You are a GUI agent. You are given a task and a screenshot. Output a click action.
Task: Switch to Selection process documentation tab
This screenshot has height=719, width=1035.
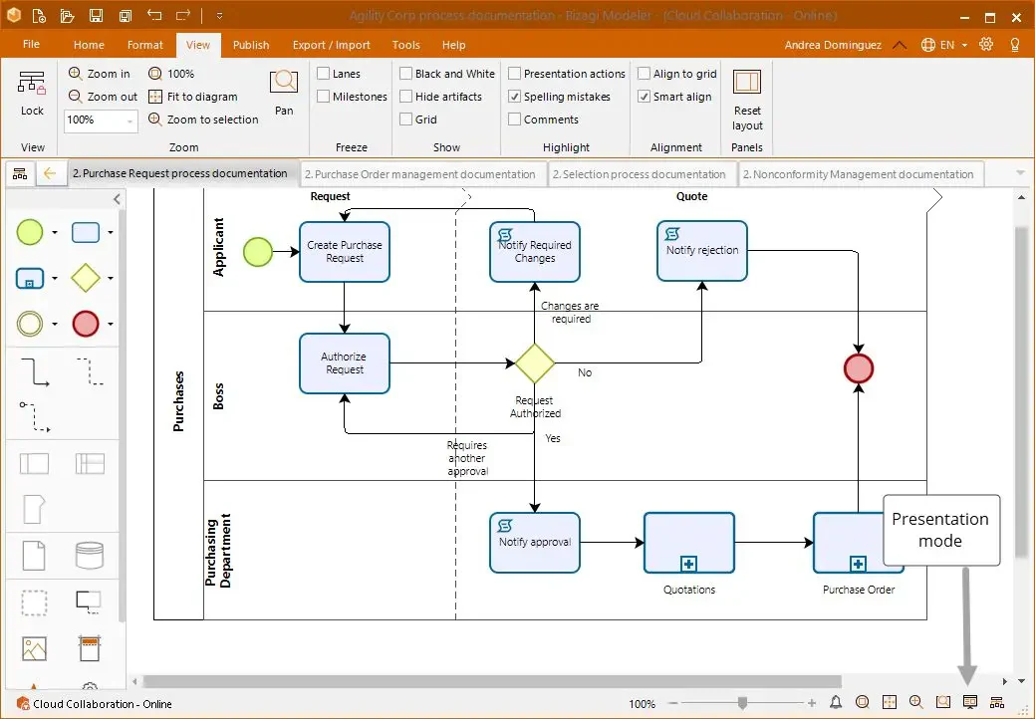[639, 174]
